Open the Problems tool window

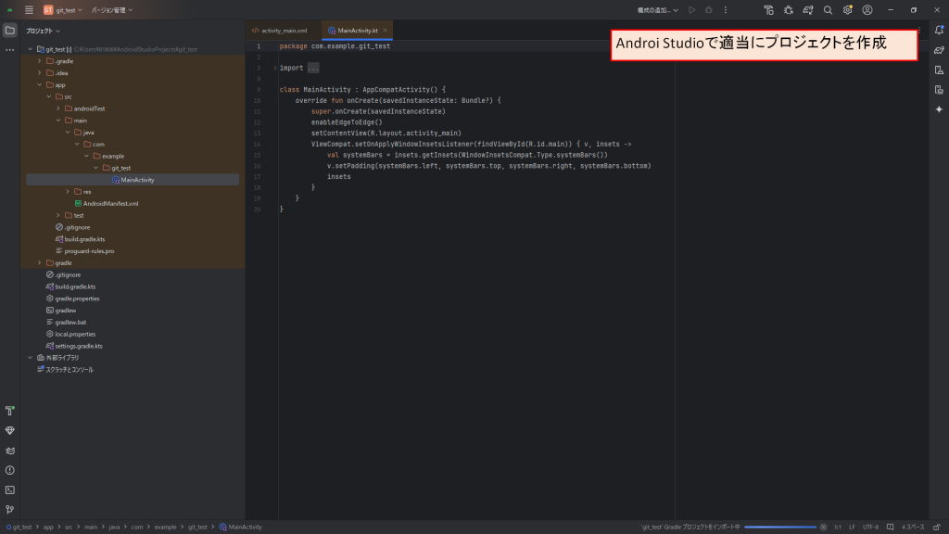coord(9,470)
